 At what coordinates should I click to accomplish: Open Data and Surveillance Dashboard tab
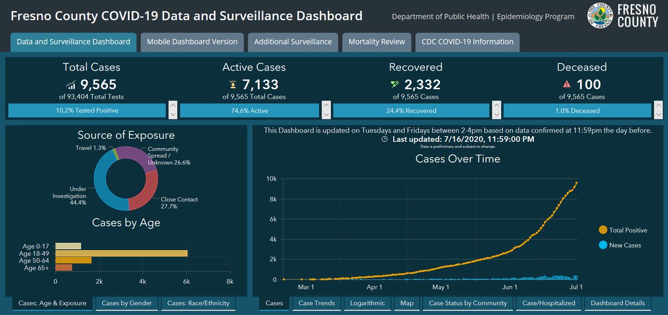73,42
